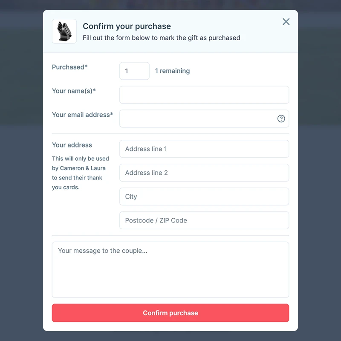Click the message to the couple textarea
341x341 pixels.
click(170, 269)
